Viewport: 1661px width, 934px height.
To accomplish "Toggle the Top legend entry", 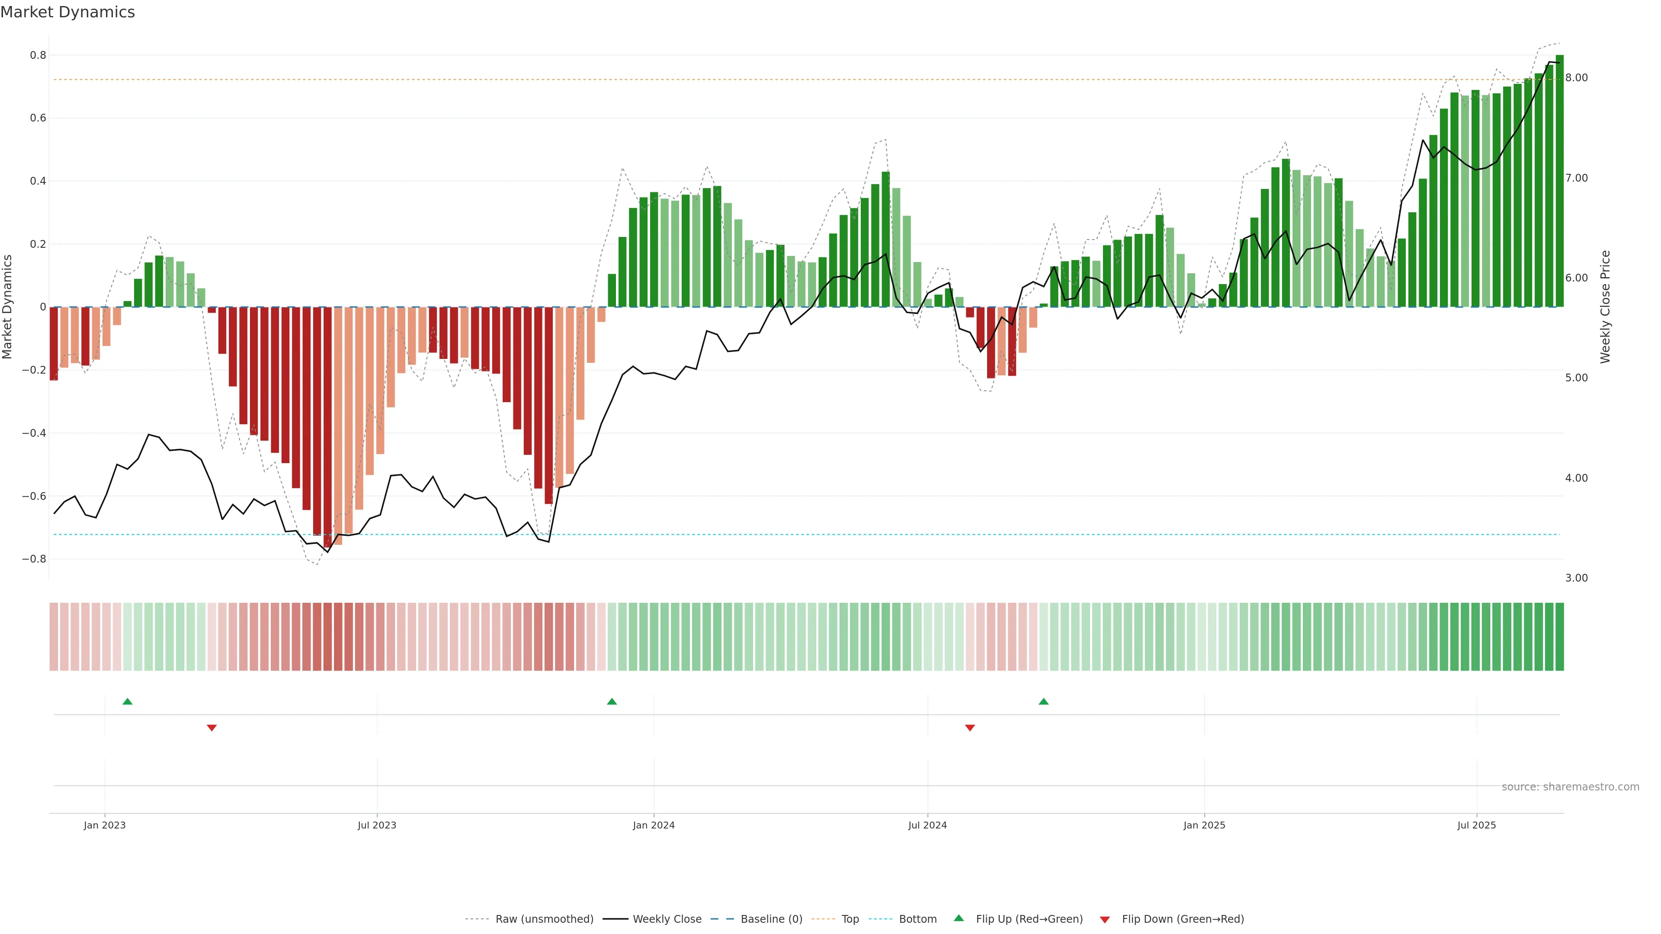I will (850, 919).
